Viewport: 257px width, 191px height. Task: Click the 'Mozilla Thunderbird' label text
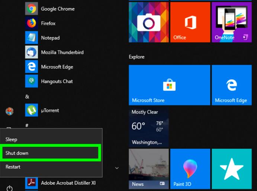tap(62, 52)
